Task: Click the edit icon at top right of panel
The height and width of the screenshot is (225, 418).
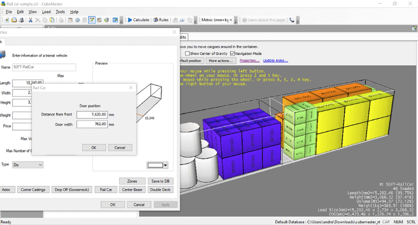Action: pyautogui.click(x=414, y=28)
